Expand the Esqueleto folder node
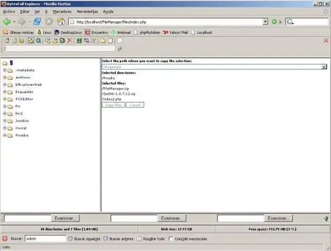331x251 pixels. tap(5, 92)
